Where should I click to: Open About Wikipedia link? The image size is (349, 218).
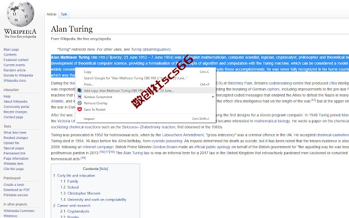(15, 101)
